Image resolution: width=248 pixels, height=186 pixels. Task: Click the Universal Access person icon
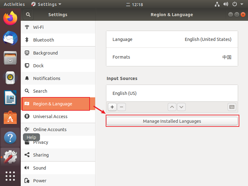[x=27, y=117]
